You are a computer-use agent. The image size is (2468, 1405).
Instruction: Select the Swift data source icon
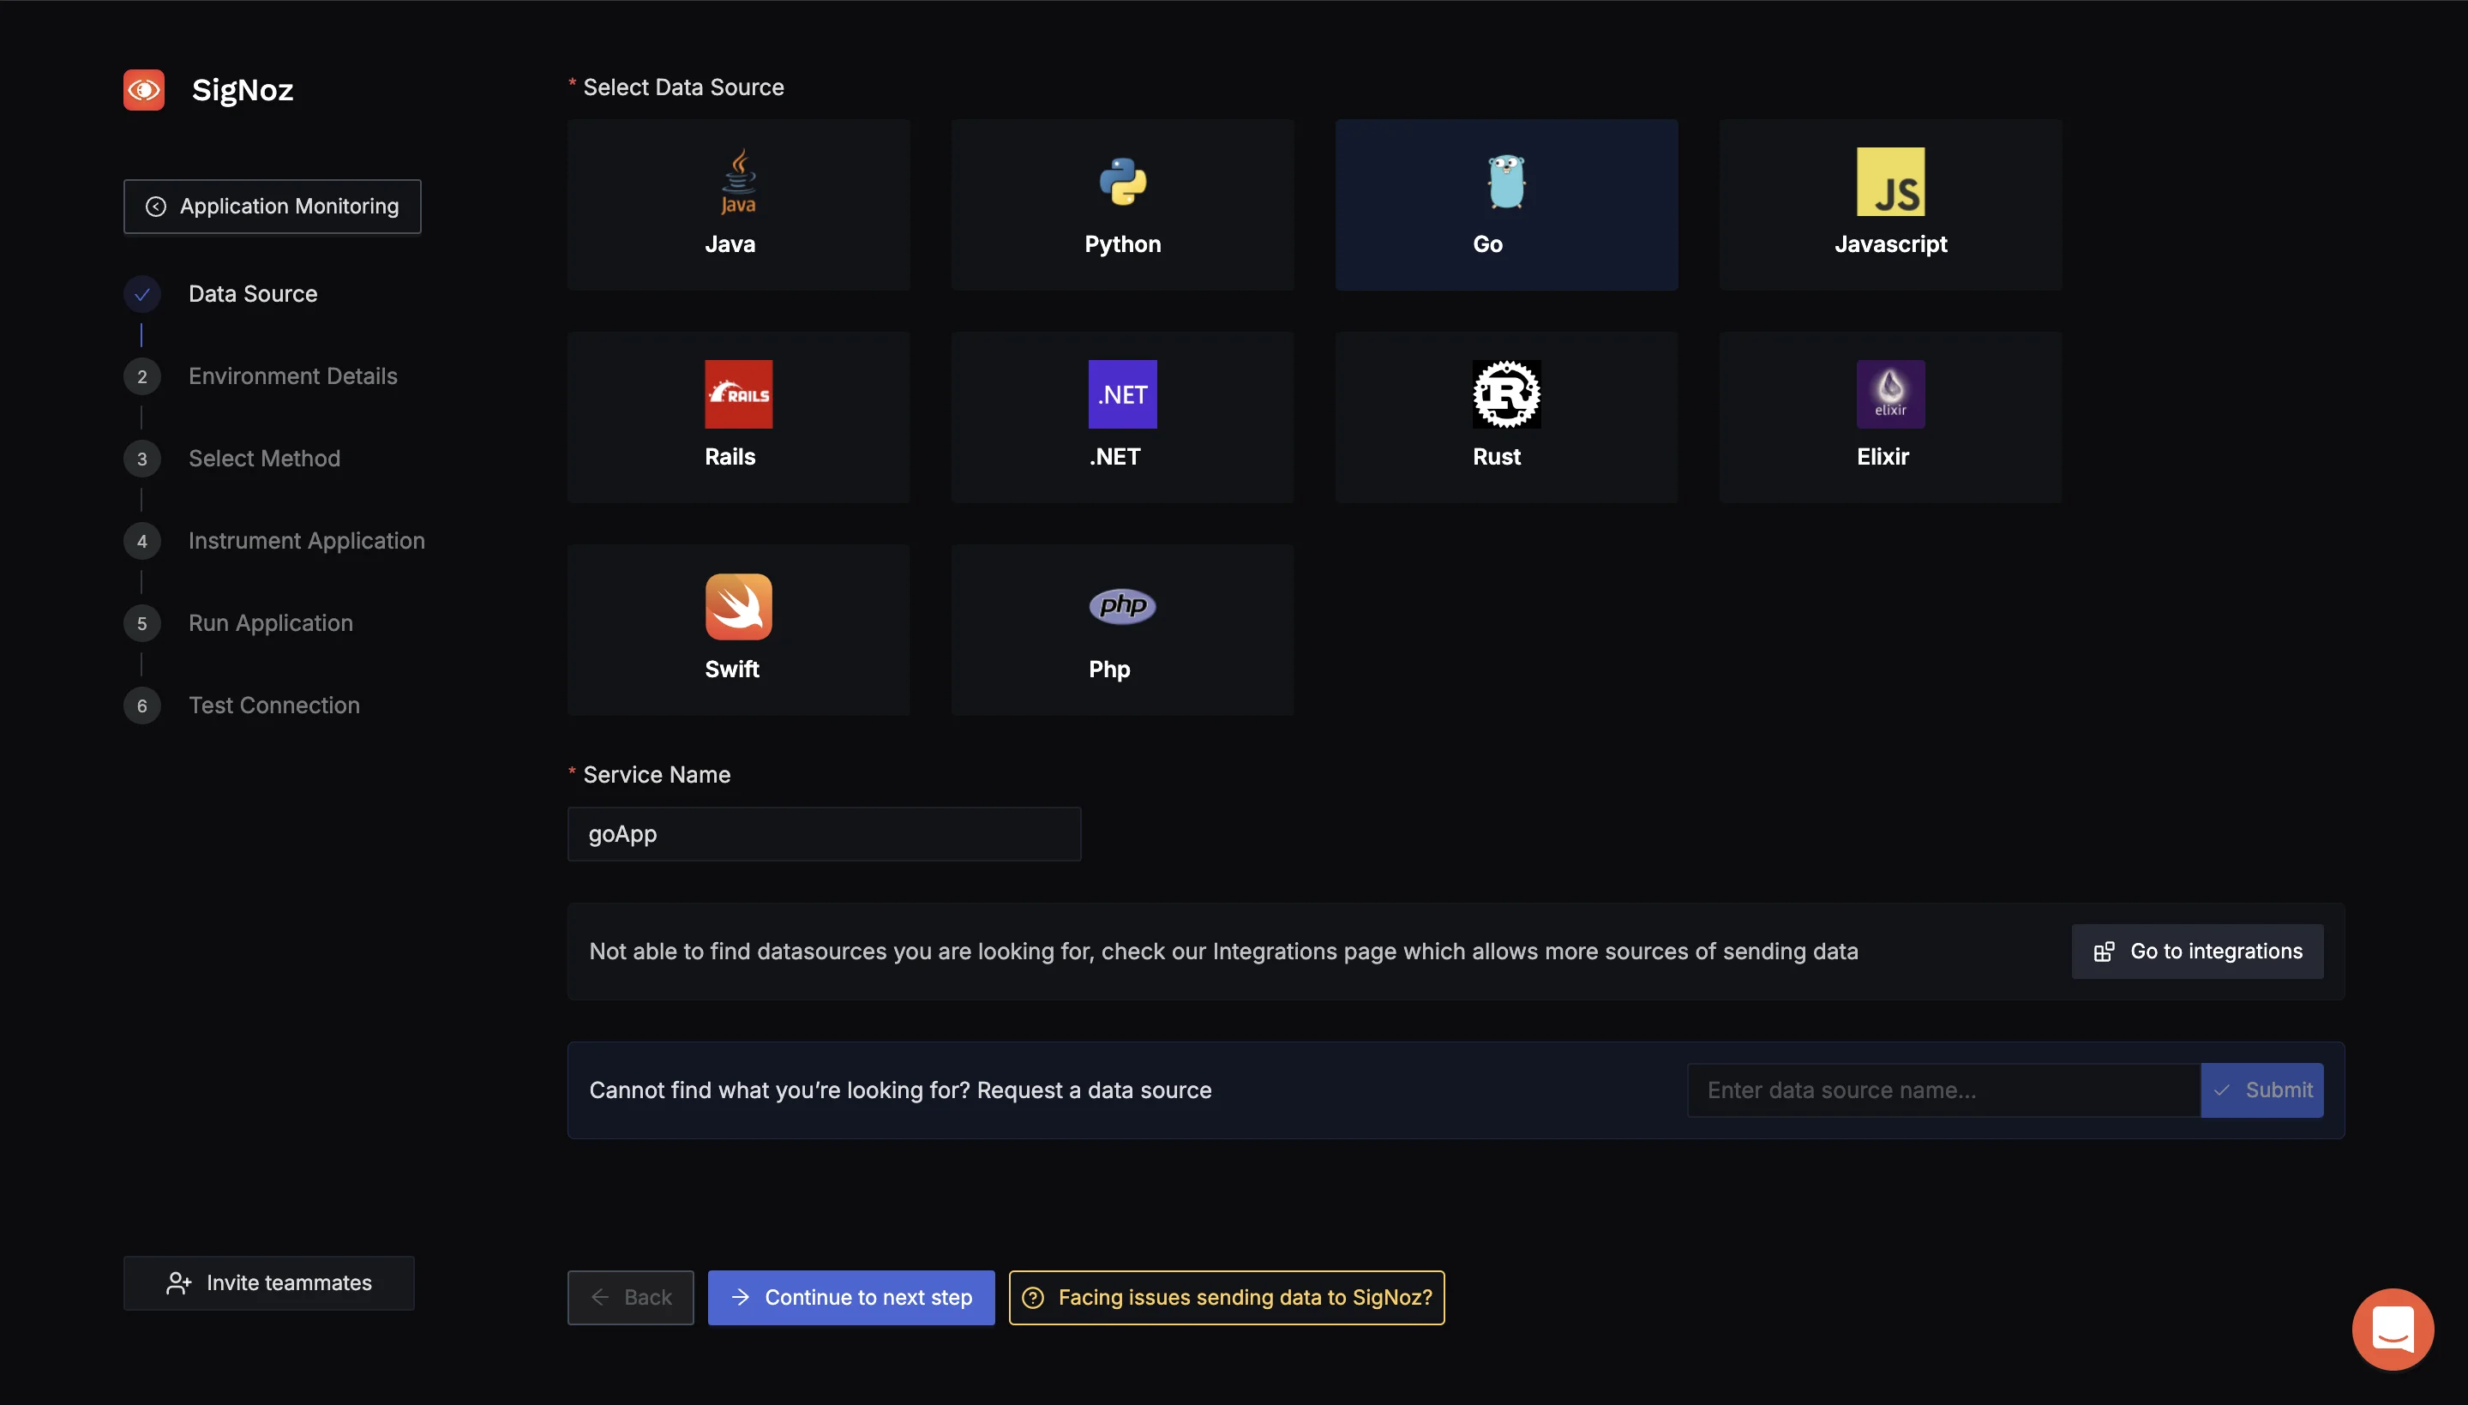(737, 605)
